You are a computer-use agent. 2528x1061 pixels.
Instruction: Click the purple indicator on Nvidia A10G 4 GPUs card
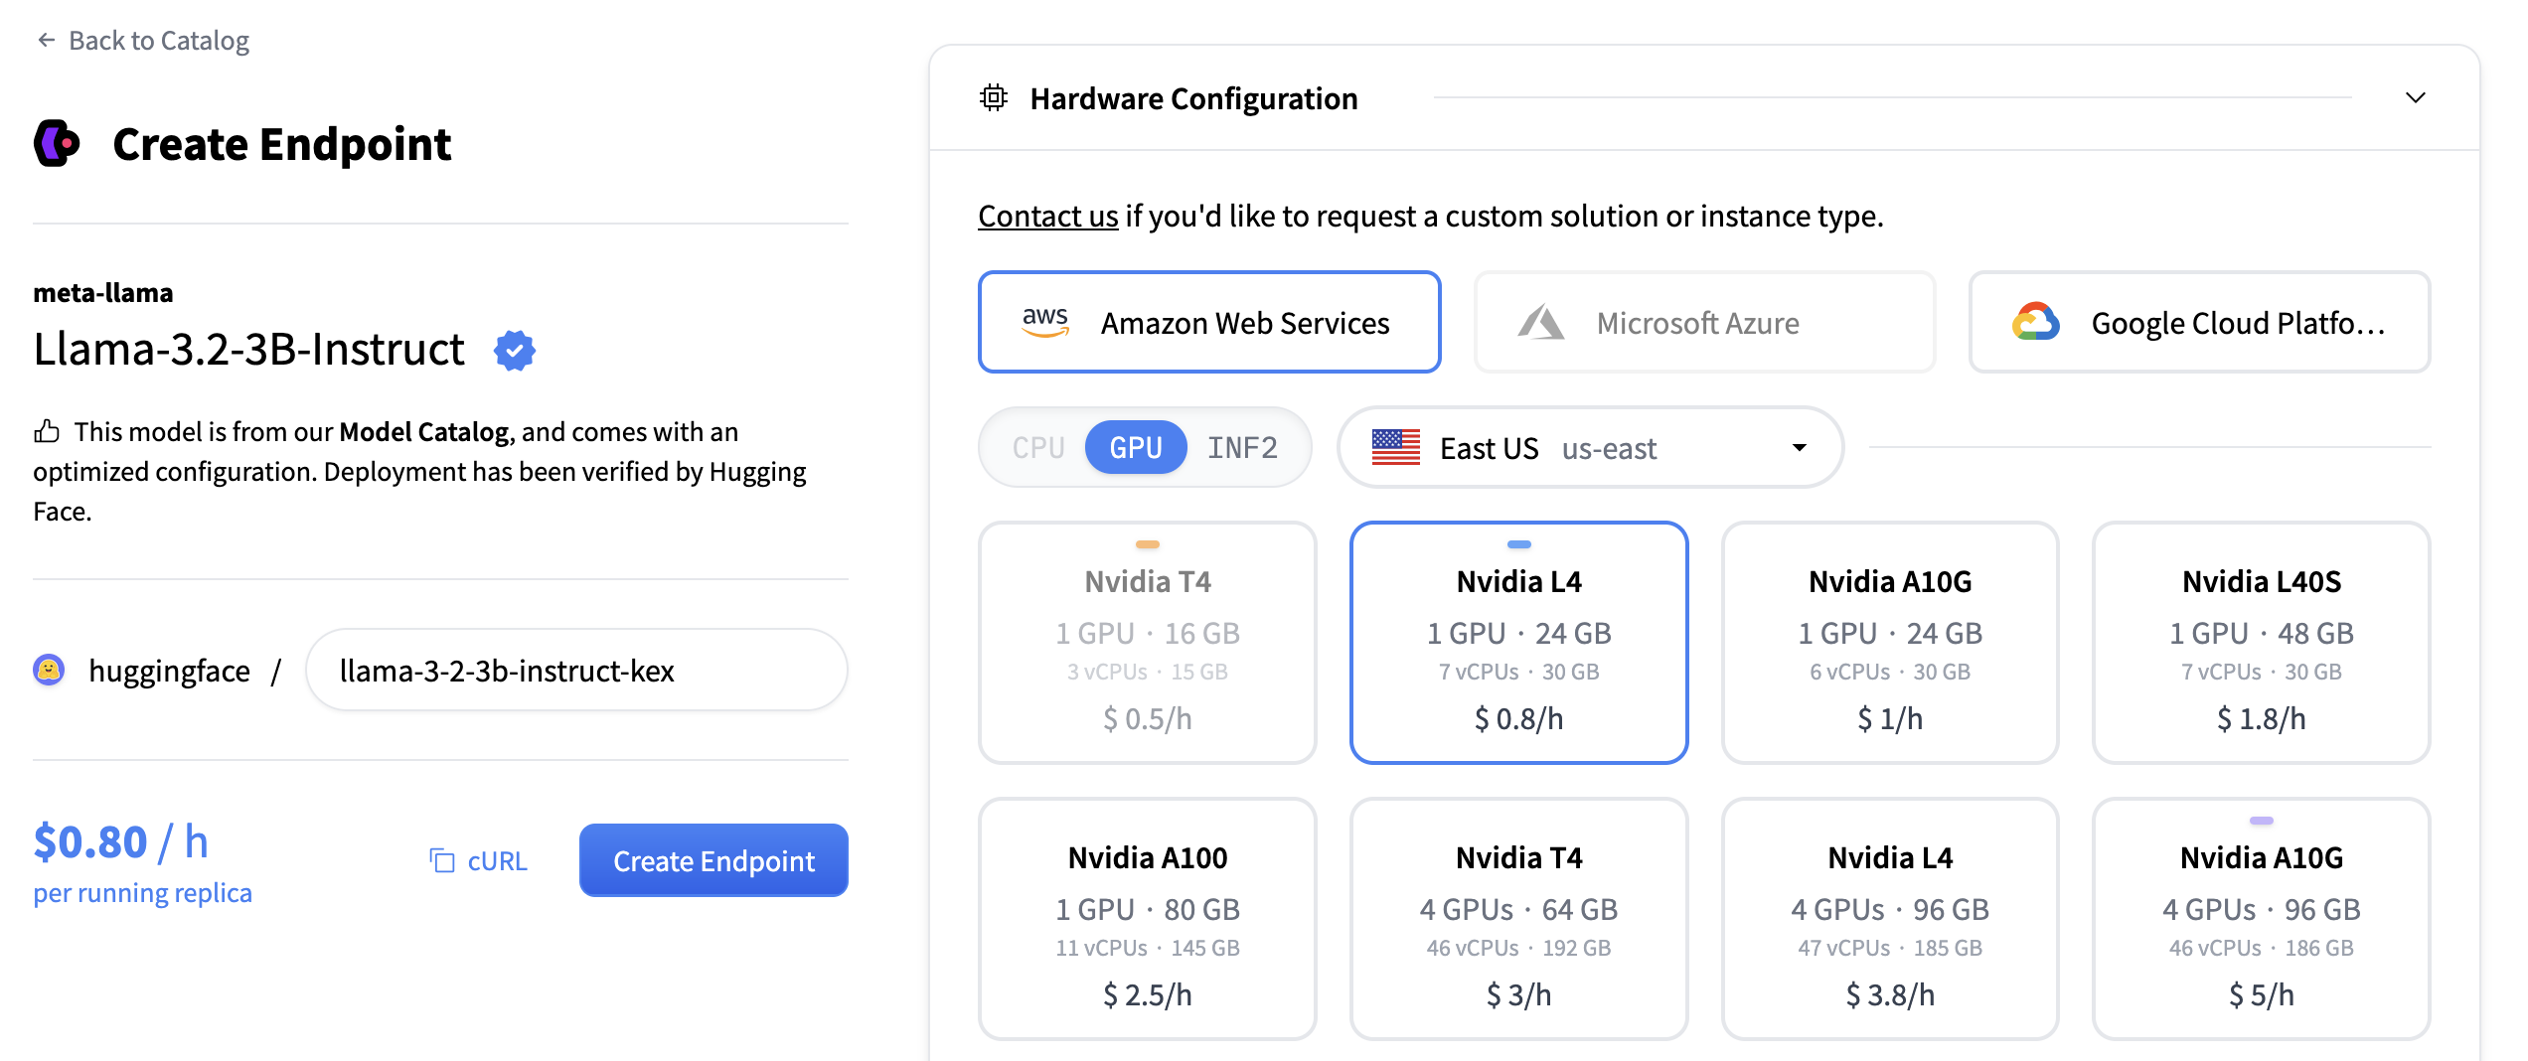[x=2262, y=821]
